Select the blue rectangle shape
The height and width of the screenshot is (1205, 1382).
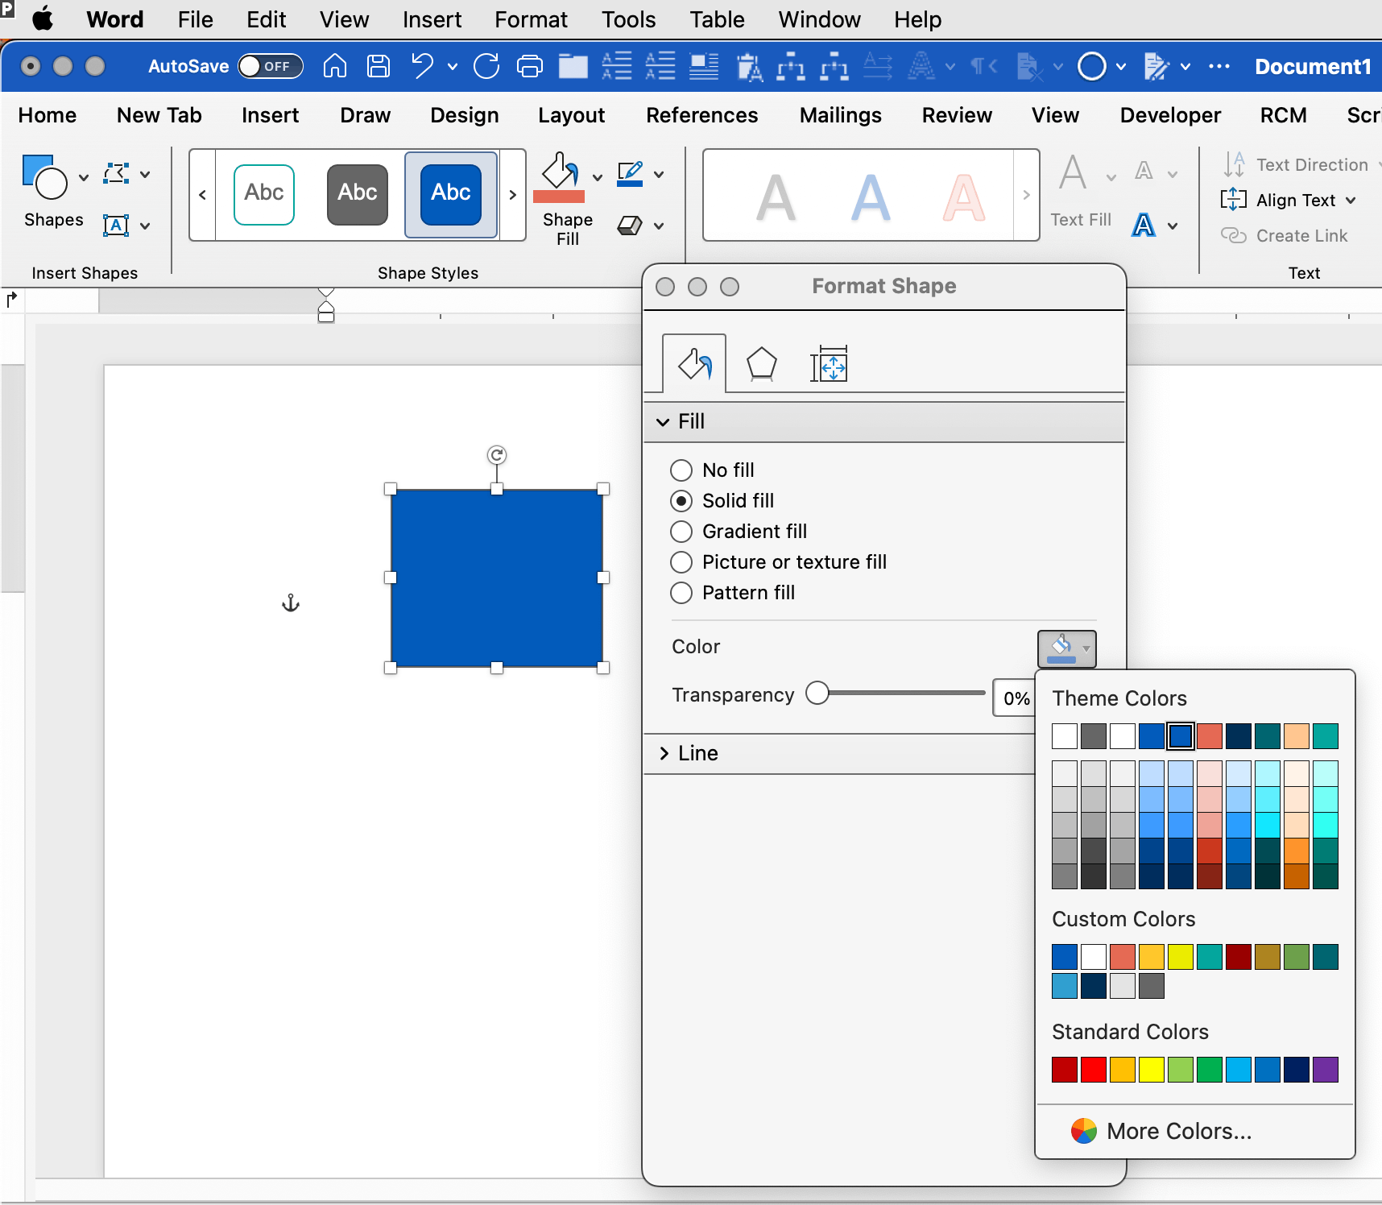[x=497, y=578]
